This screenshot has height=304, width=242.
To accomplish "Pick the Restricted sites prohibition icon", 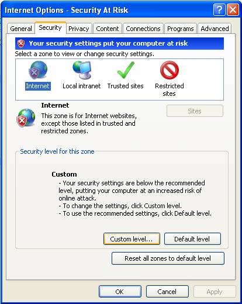I will 170,70.
